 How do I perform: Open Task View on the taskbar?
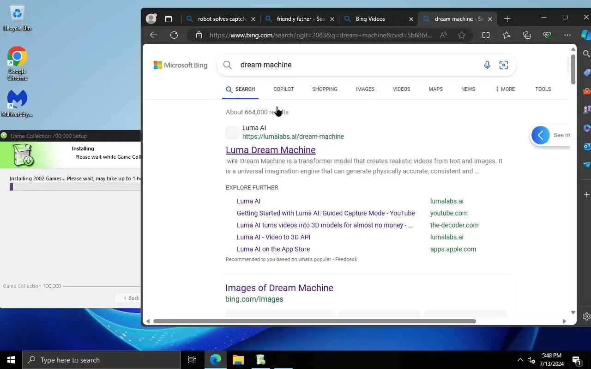(192, 360)
